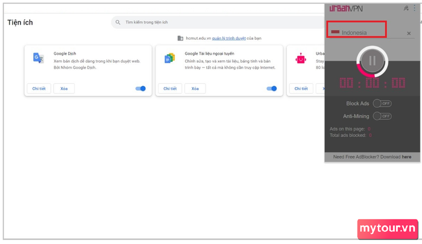Viewport: 422px width, 244px height.
Task: Open details of Google Tài liệu ngoại tuyến
Action: [x=170, y=89]
